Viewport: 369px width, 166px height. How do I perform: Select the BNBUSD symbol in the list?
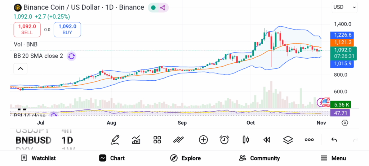point(34,140)
